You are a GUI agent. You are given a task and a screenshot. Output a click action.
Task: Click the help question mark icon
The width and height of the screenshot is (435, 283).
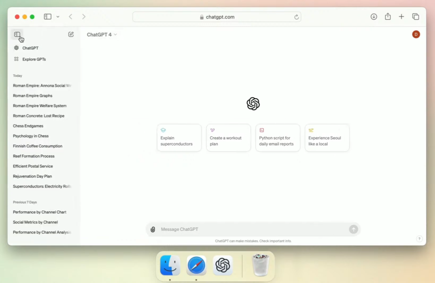(419, 238)
